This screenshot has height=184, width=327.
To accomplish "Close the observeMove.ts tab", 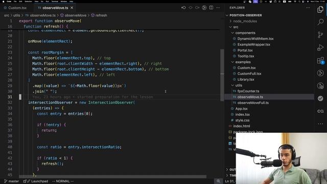I will click(x=72, y=8).
